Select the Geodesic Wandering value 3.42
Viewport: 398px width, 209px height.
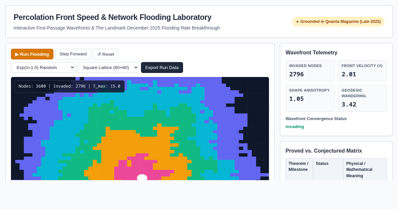pos(349,104)
